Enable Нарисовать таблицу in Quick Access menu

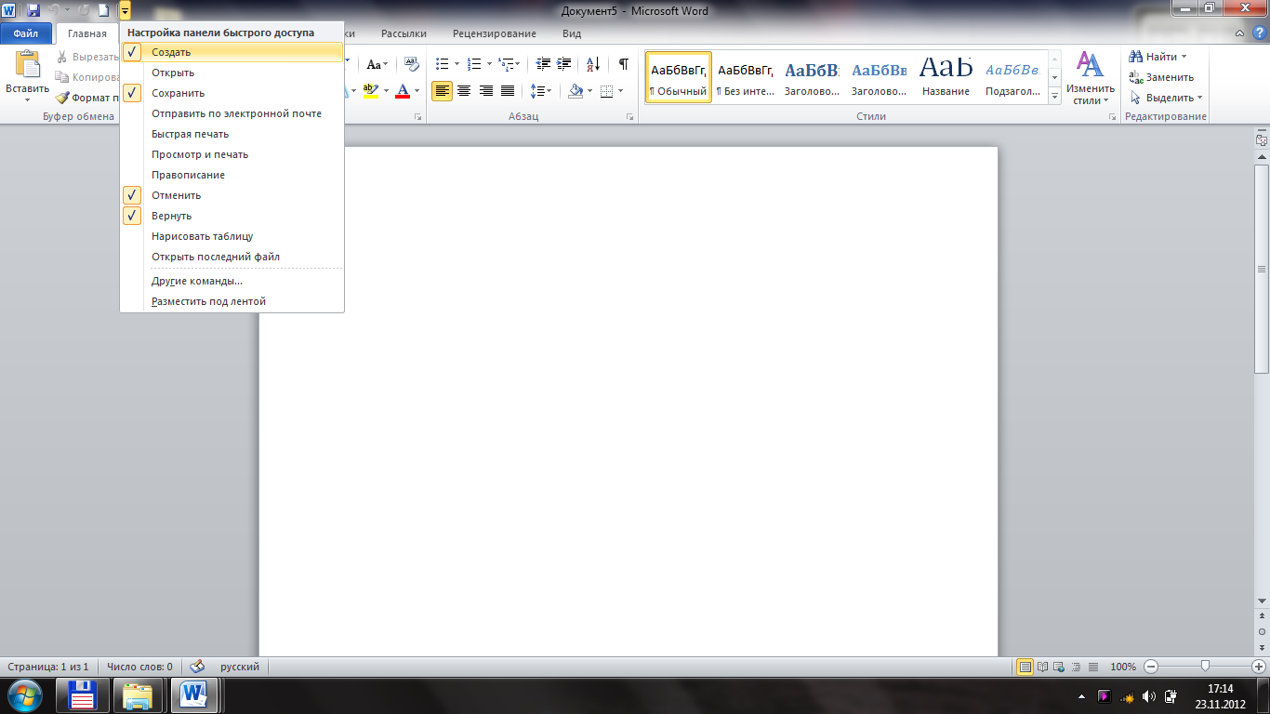pyautogui.click(x=232, y=236)
